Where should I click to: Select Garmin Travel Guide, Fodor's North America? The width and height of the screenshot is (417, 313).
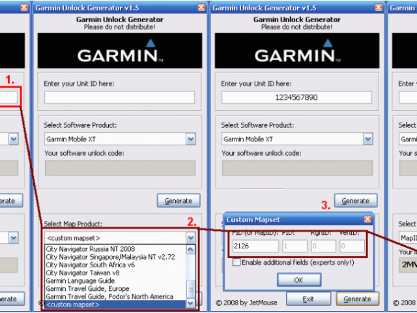pyautogui.click(x=109, y=297)
